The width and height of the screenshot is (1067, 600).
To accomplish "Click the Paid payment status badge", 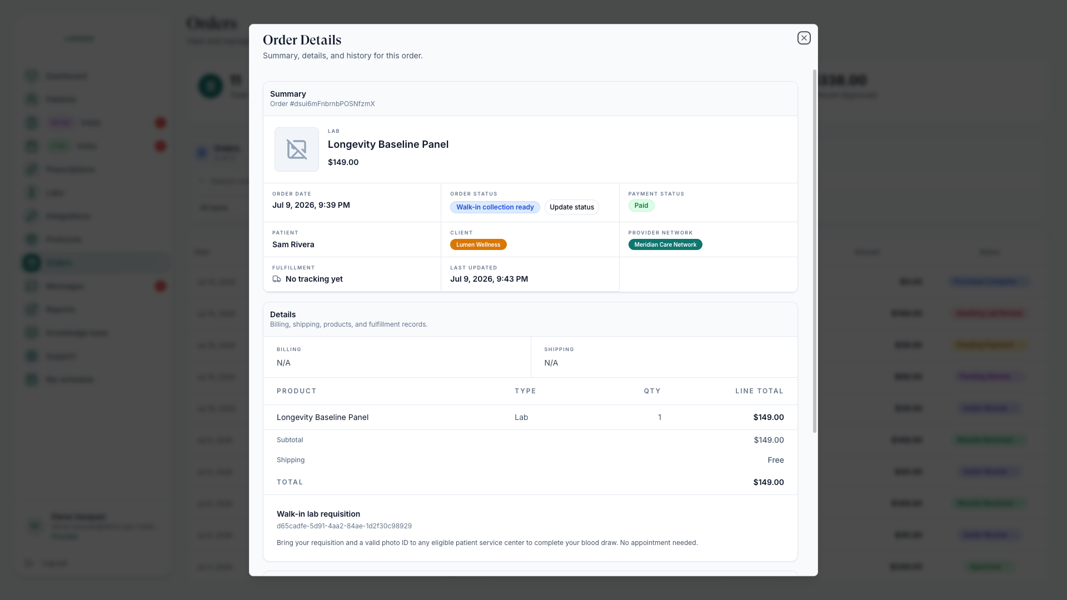I will (x=641, y=206).
